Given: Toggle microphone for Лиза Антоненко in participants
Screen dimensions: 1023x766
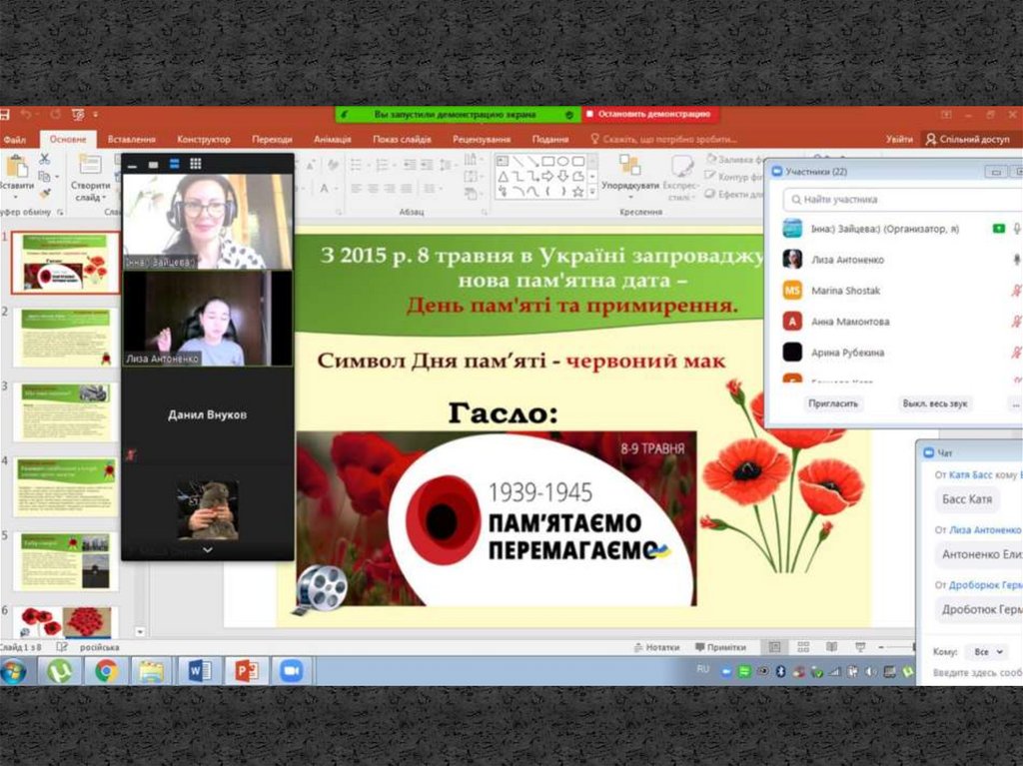Looking at the screenshot, I should (x=1016, y=260).
